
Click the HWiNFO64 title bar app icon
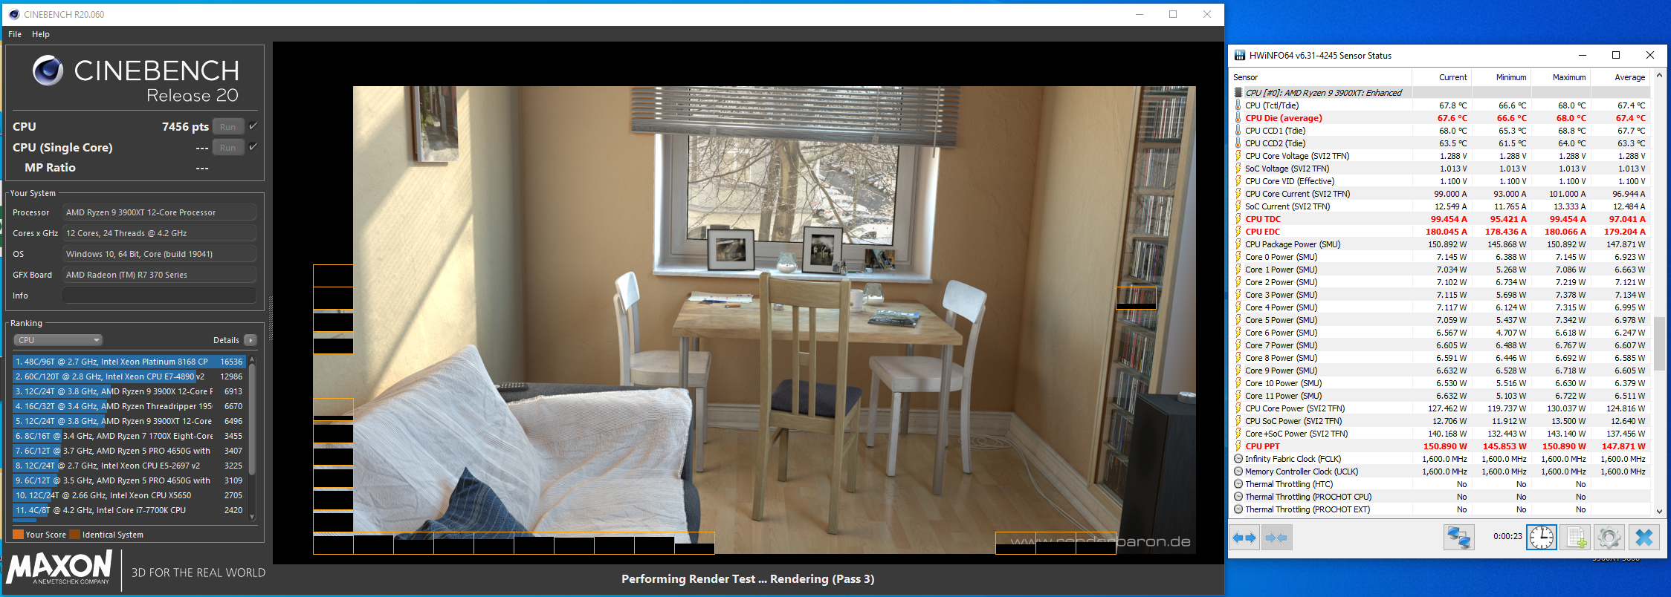[x=1240, y=55]
